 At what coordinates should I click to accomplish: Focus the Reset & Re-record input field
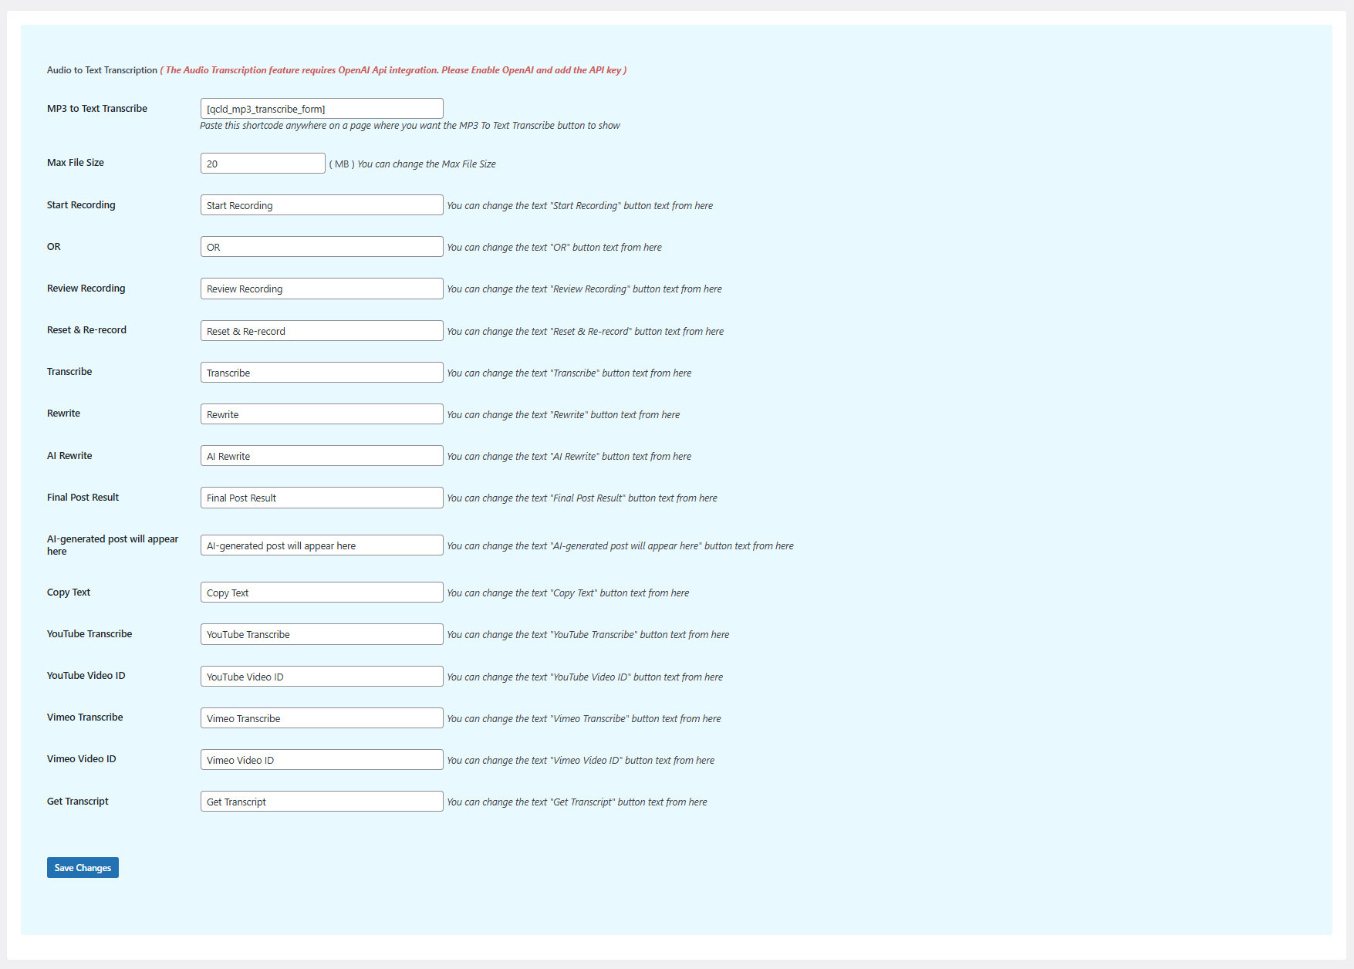pos(321,331)
